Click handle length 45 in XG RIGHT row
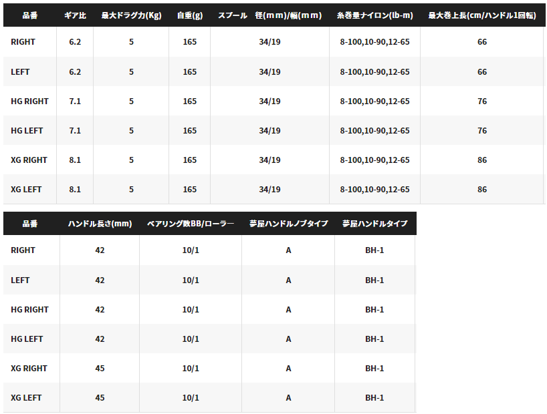This screenshot has height=414, width=547. 100,369
